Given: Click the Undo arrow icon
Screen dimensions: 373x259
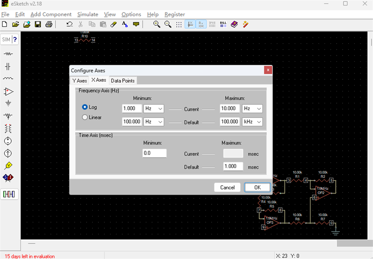Looking at the screenshot, I should (x=69, y=24).
